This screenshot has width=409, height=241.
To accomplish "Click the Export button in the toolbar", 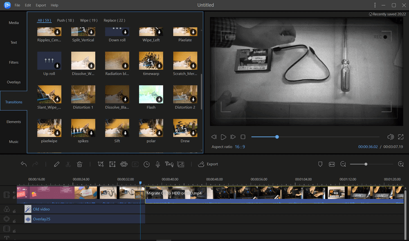I will (x=208, y=164).
